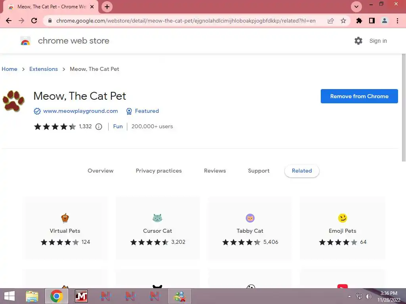The image size is (406, 304).
Task: Click the Chrome taskbar icon
Action: [x=57, y=296]
